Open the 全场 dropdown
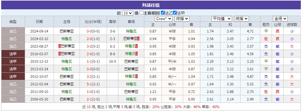This screenshot has height=111, width=302. pyautogui.click(x=280, y=19)
